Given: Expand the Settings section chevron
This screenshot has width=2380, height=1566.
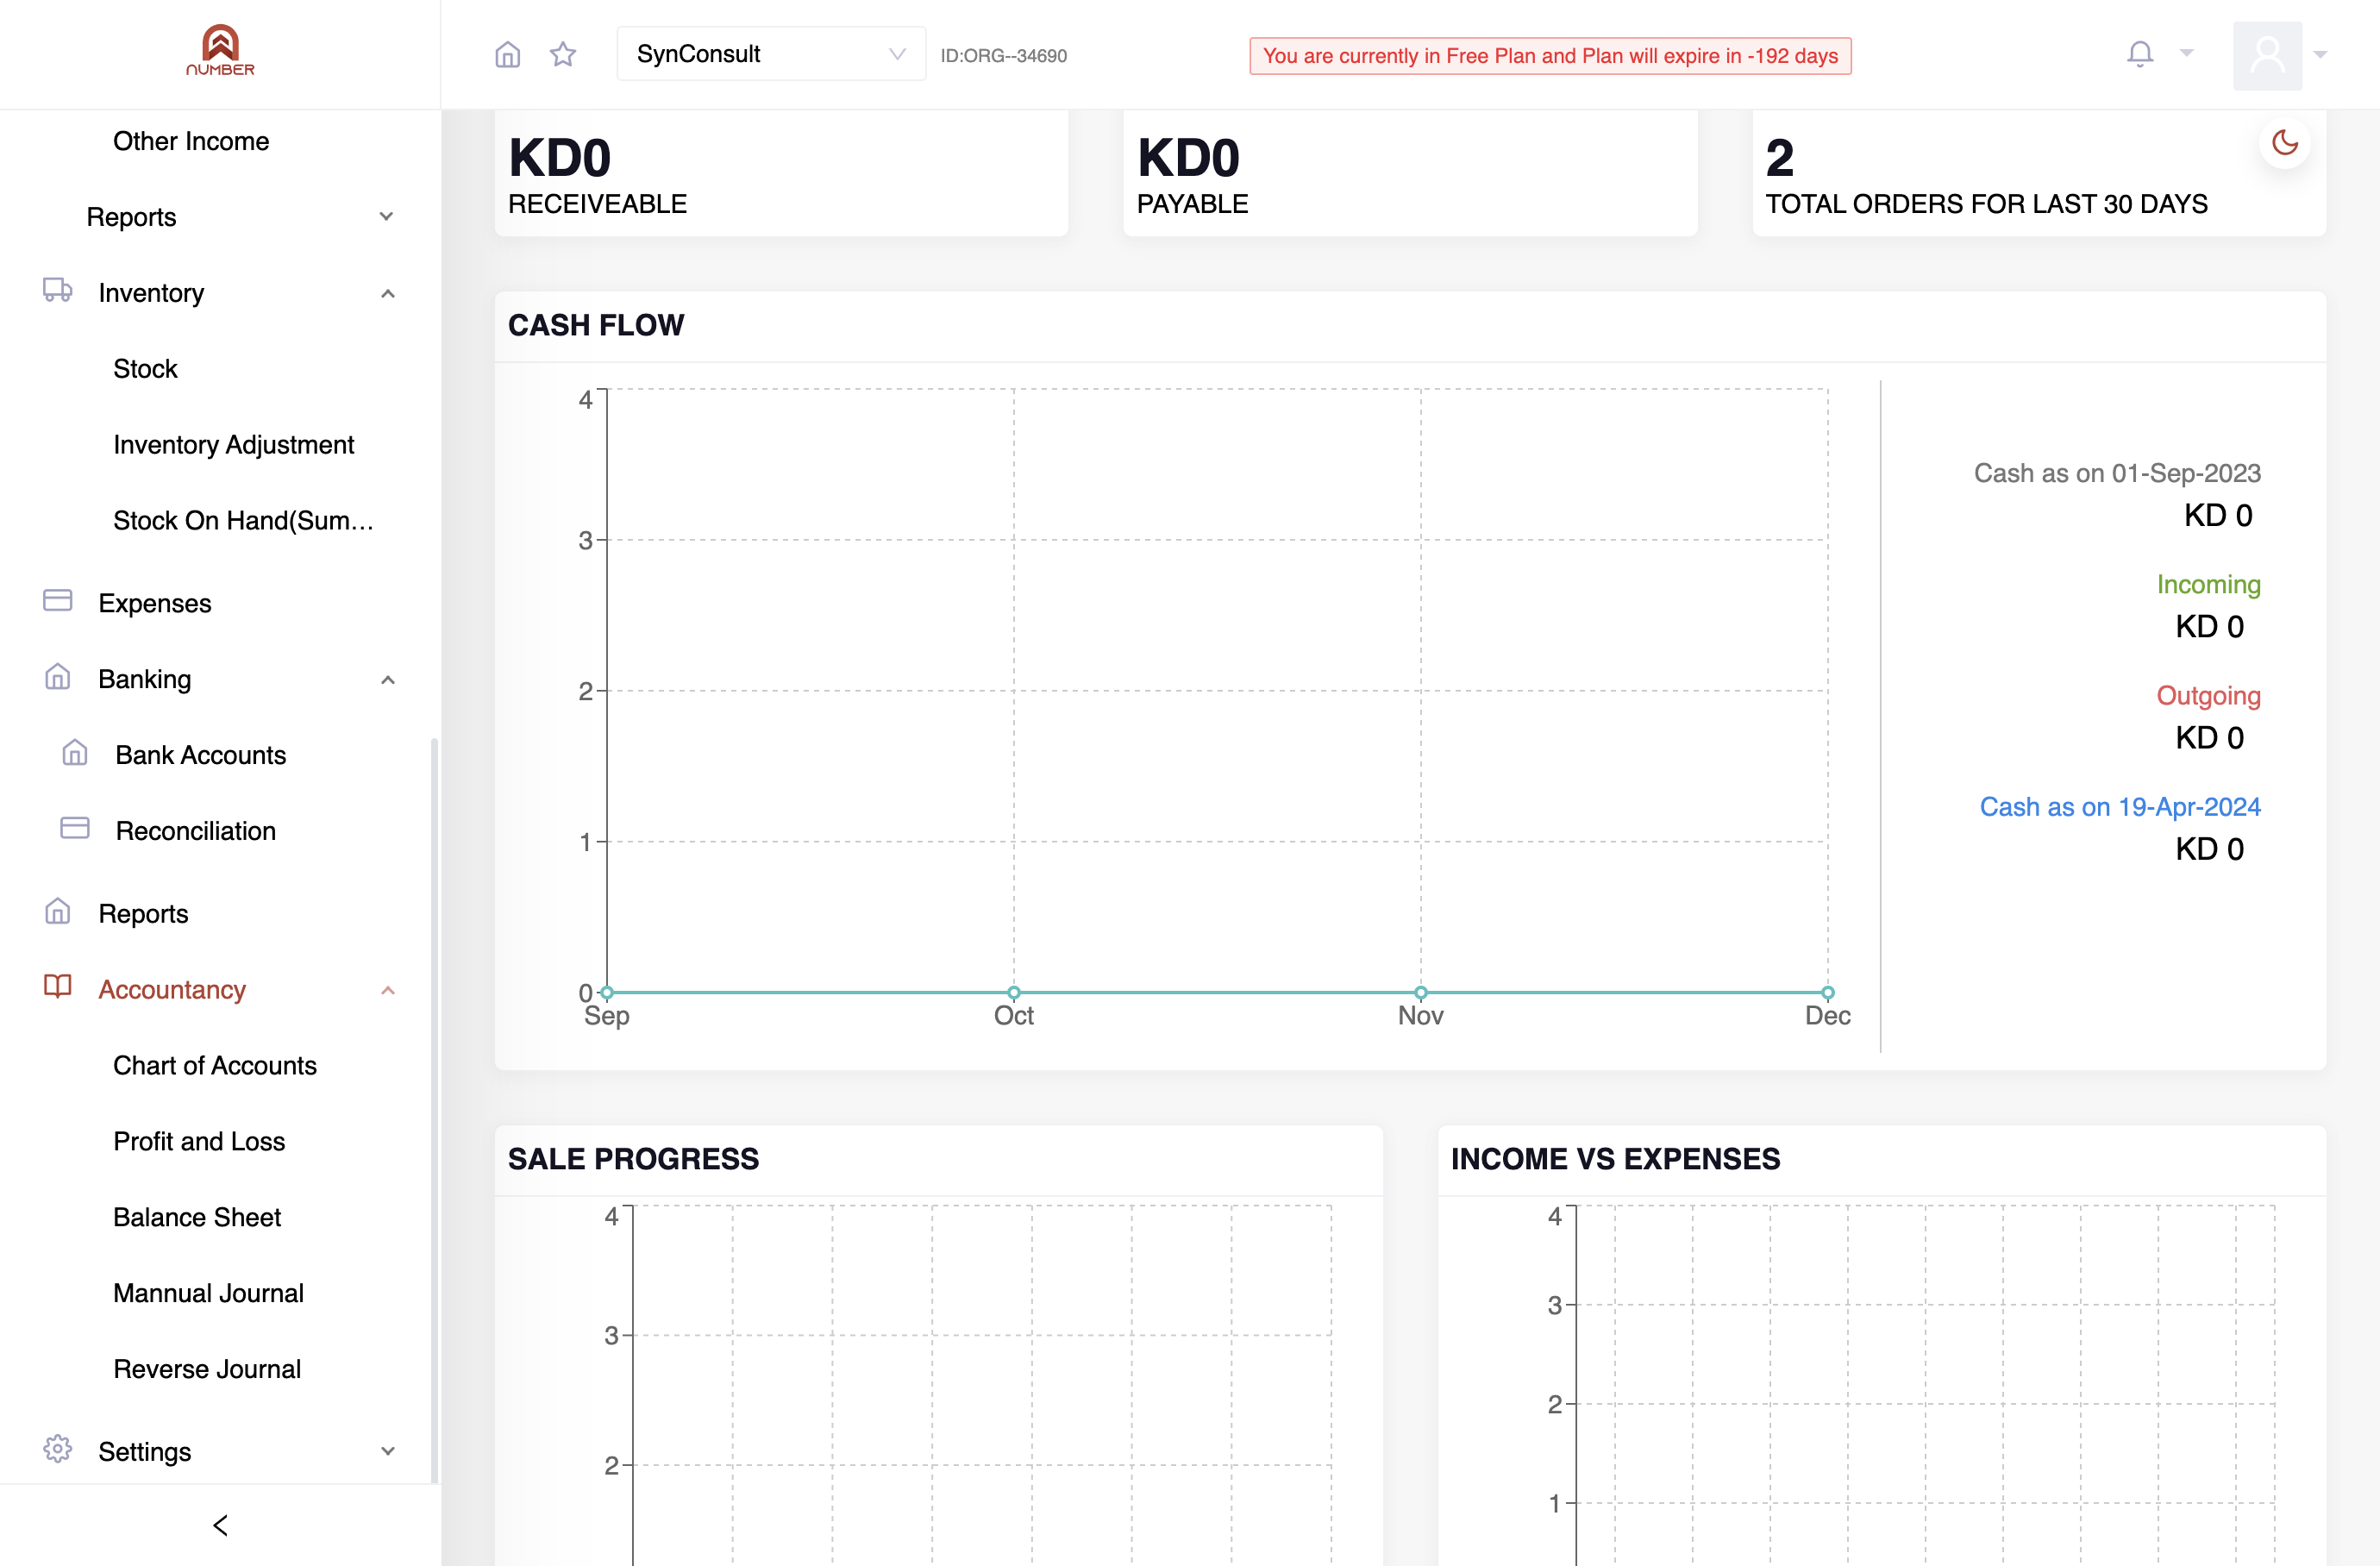Looking at the screenshot, I should tap(388, 1451).
